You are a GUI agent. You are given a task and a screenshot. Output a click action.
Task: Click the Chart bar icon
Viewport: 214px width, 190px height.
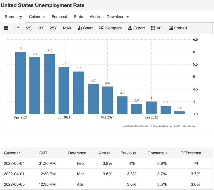point(79,28)
